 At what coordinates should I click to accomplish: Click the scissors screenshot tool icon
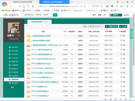click(x=121, y=6)
